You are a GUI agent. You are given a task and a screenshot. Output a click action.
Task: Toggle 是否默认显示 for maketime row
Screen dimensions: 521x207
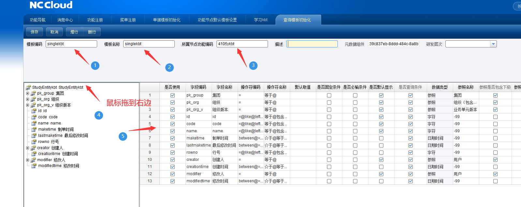click(381, 138)
